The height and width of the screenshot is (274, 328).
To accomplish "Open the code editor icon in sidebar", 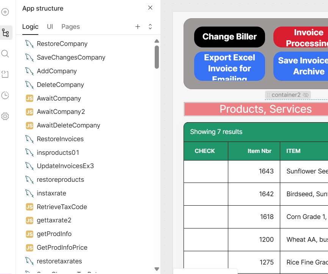I will (x=5, y=74).
